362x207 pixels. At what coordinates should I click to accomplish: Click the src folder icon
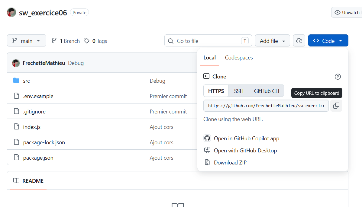click(x=16, y=81)
